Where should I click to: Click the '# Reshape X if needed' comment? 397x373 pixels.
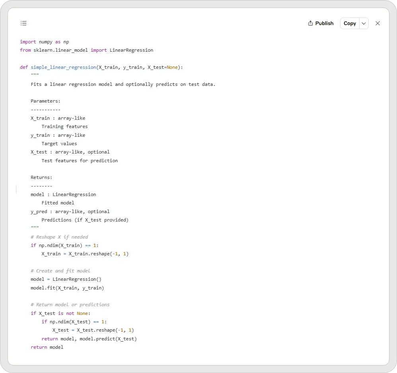[59, 237]
